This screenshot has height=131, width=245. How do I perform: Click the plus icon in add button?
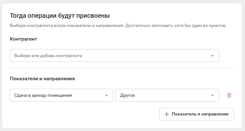(167, 114)
